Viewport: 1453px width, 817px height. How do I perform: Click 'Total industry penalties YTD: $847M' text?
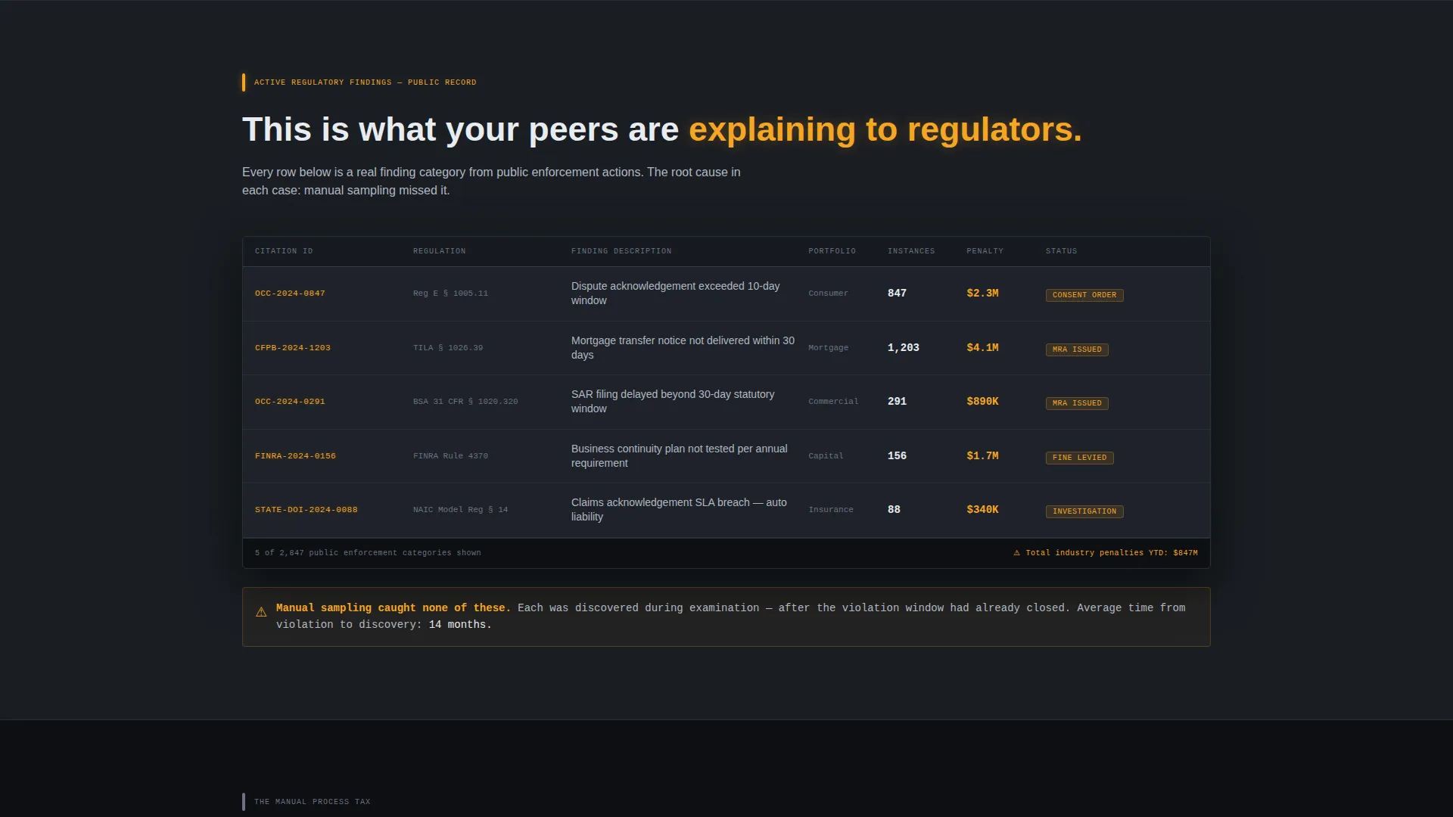pyautogui.click(x=1112, y=553)
